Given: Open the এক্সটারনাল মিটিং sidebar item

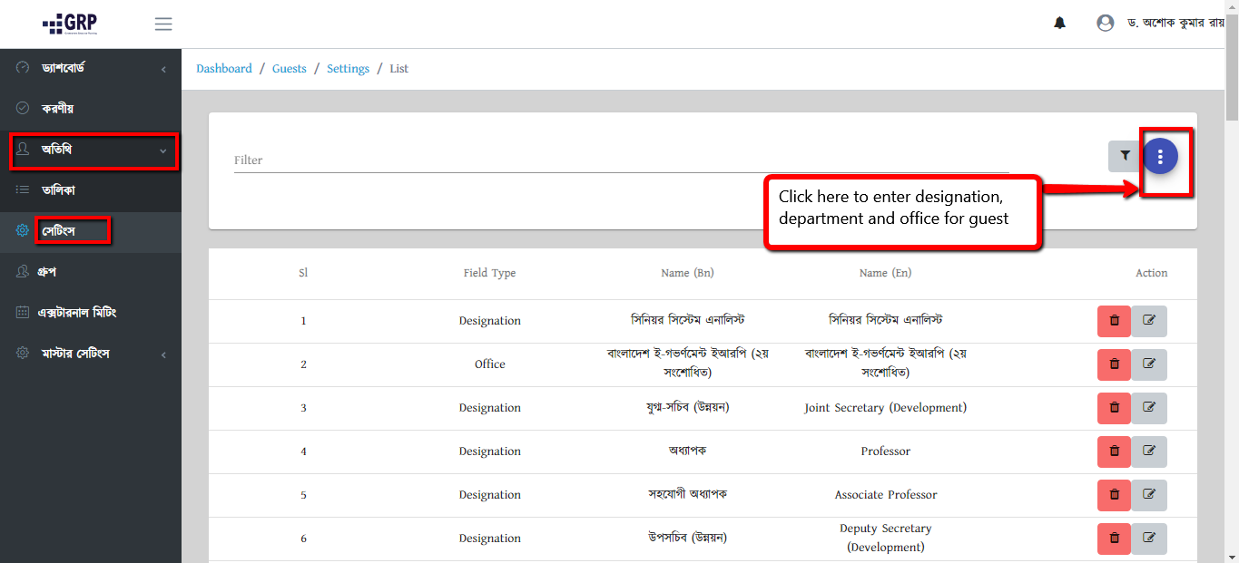Looking at the screenshot, I should tap(91, 313).
